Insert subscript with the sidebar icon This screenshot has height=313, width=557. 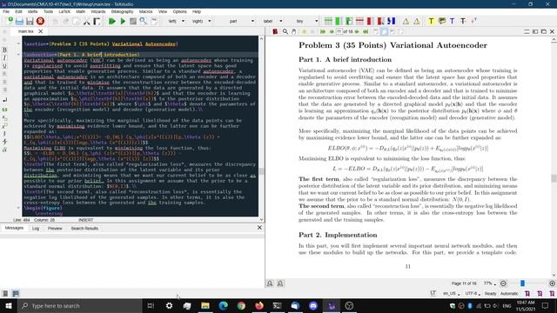click(x=4, y=118)
